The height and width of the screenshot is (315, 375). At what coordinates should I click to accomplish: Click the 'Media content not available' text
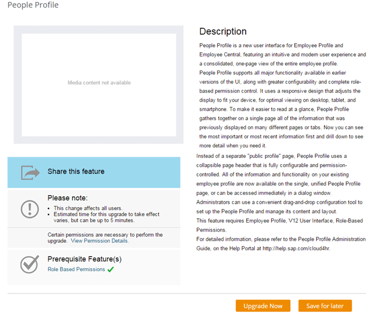99,83
